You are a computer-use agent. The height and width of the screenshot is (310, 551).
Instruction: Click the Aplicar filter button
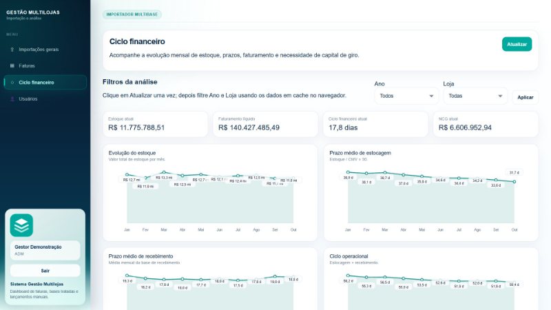coord(525,97)
